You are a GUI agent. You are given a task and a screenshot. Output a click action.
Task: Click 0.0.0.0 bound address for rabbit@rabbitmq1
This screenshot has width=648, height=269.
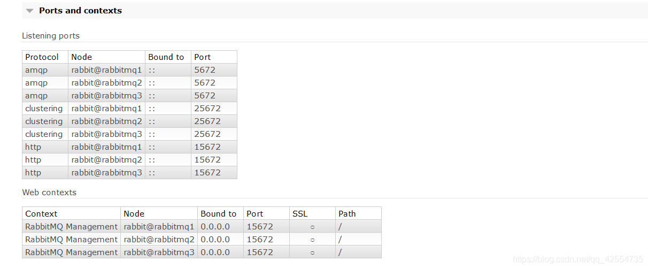point(215,227)
